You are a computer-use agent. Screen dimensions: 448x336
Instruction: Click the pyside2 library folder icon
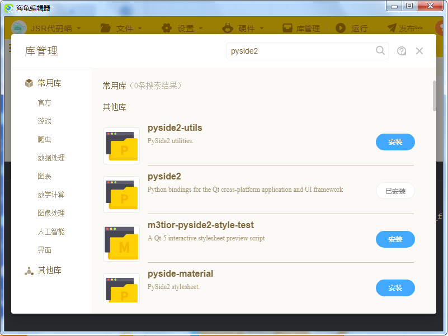[x=121, y=195]
